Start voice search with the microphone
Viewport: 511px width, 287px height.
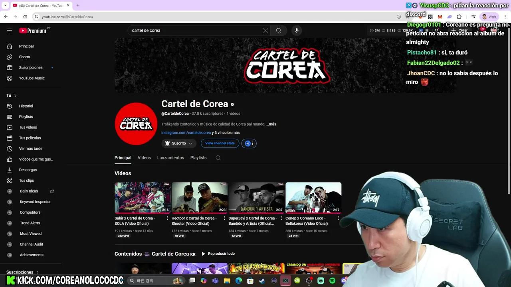[296, 30]
